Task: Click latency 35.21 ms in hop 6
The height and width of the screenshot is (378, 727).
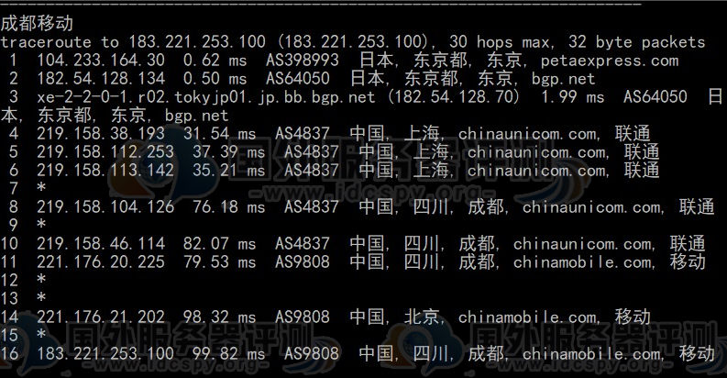Action: [228, 171]
